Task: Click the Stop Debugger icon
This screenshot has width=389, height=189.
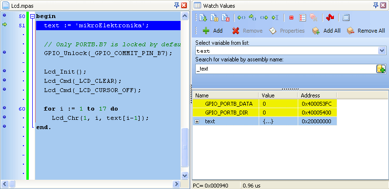Action: click(x=225, y=18)
